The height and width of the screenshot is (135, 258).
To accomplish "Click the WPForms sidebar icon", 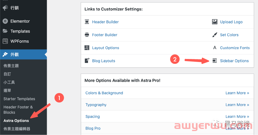I will pyautogui.click(x=5, y=41).
